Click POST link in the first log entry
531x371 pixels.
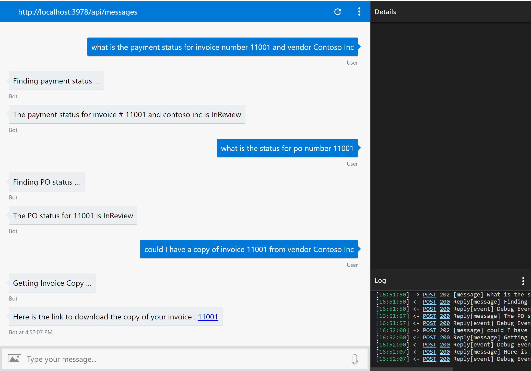429,295
